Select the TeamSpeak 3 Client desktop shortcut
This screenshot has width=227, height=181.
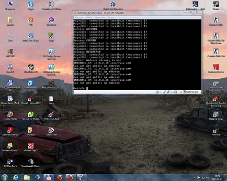pyautogui.click(x=51, y=6)
